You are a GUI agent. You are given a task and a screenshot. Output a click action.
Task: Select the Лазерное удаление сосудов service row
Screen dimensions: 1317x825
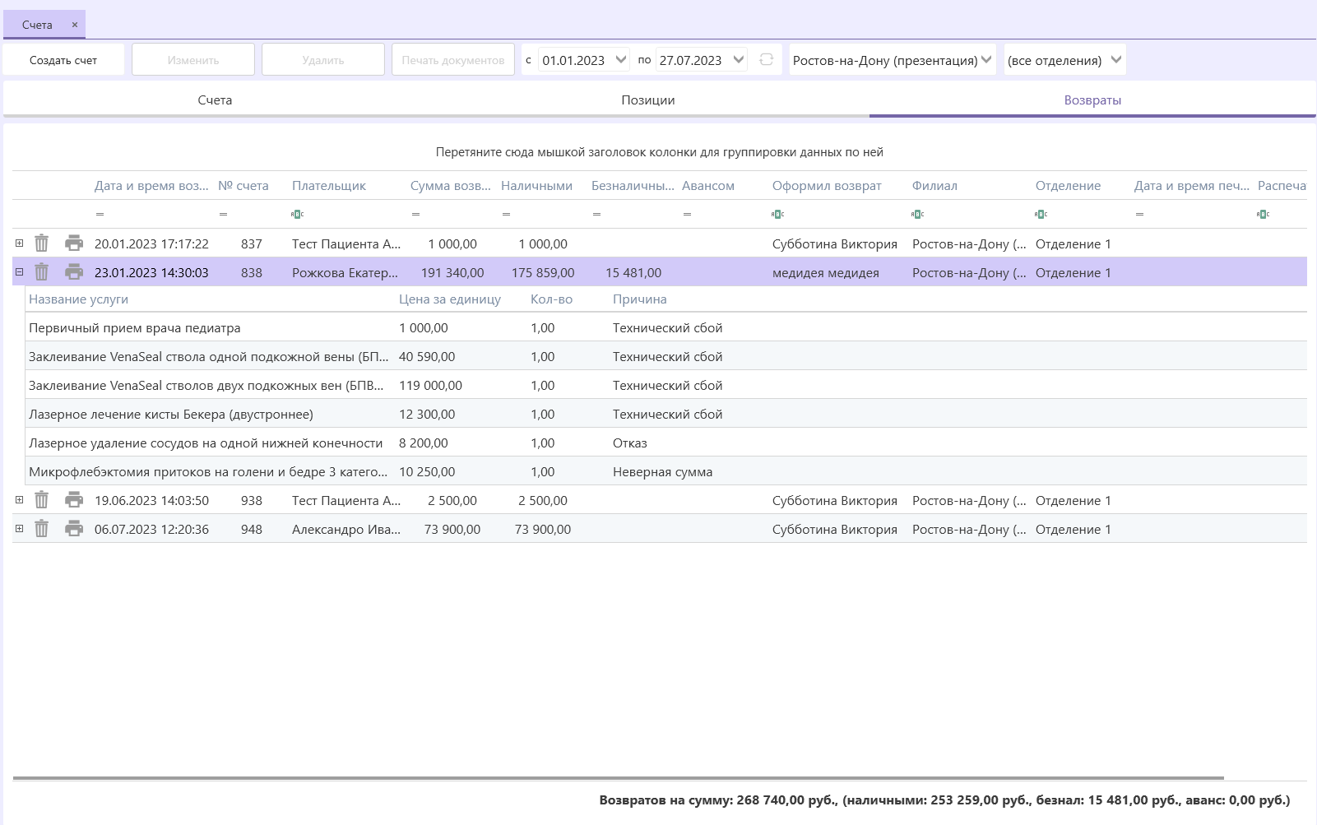(666, 443)
